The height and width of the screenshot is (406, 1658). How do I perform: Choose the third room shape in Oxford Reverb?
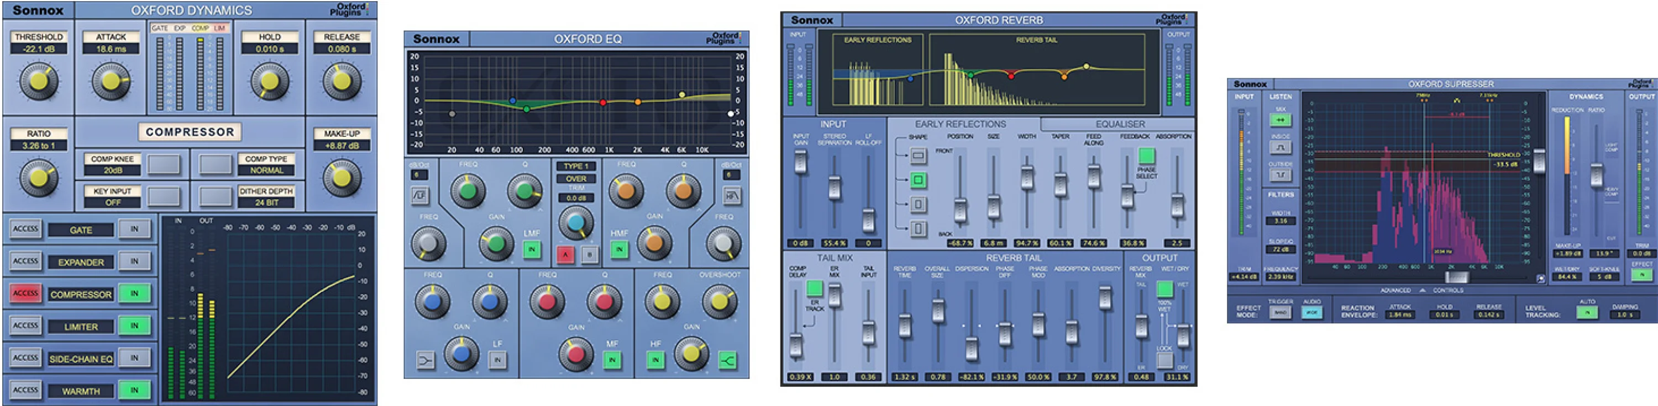(x=918, y=204)
